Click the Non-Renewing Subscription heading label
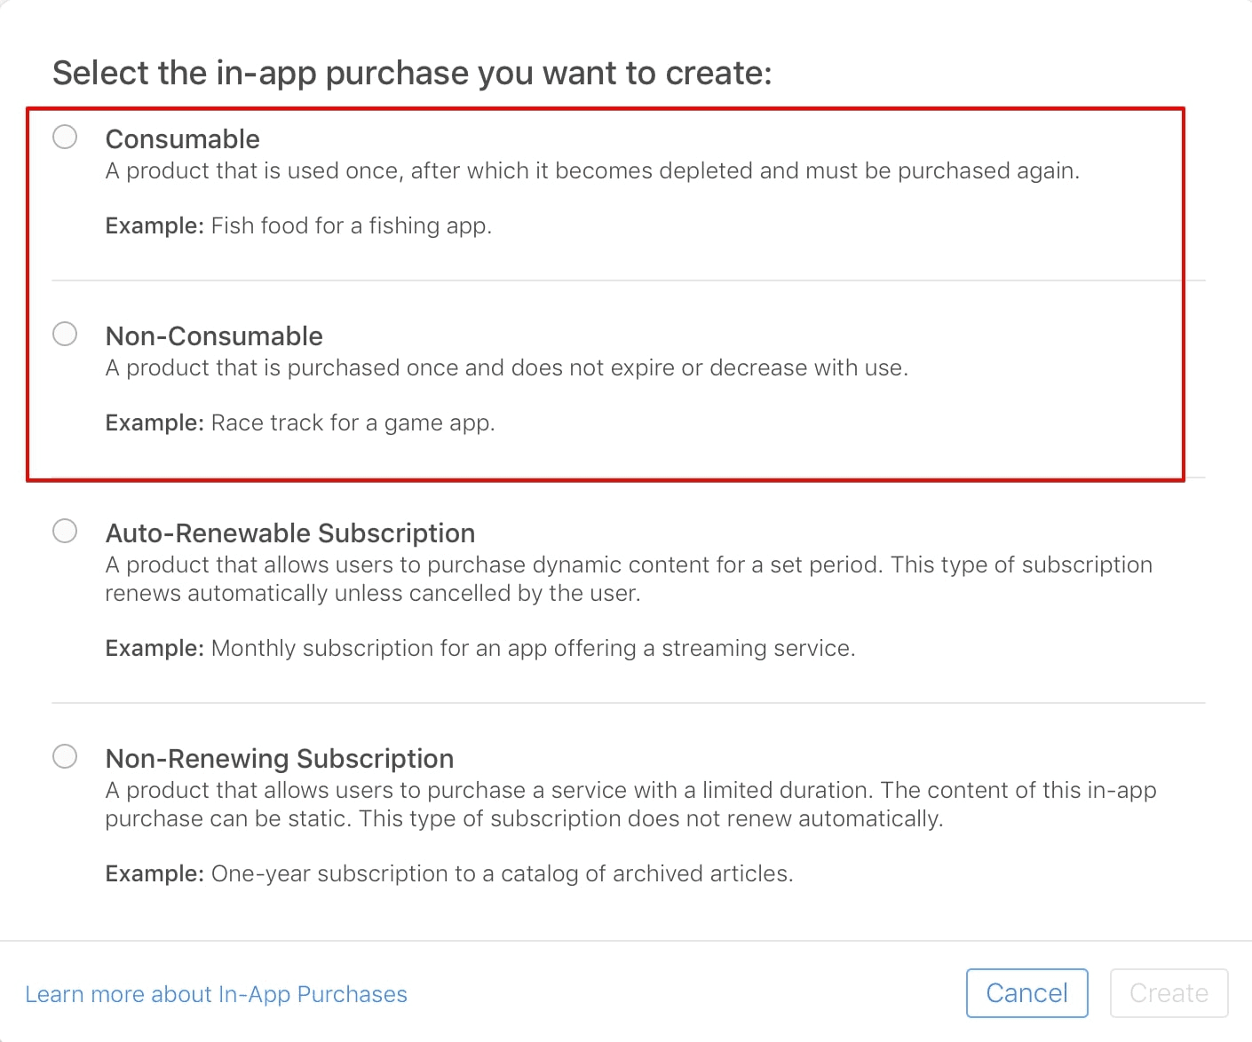 279,759
